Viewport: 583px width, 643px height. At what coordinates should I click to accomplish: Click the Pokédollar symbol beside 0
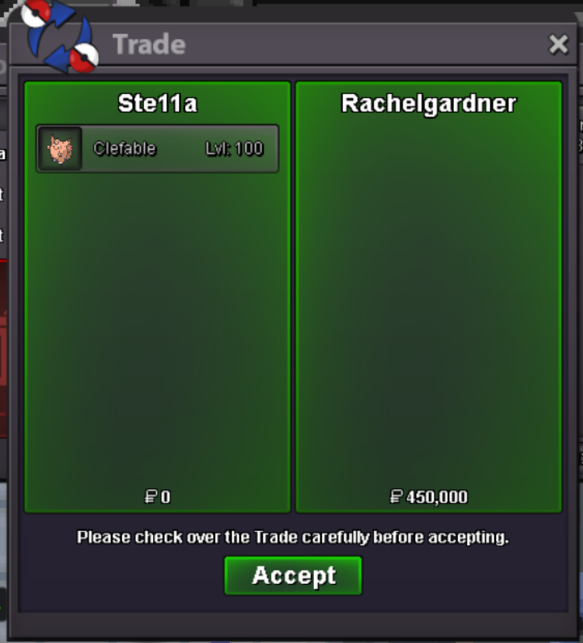(x=151, y=496)
